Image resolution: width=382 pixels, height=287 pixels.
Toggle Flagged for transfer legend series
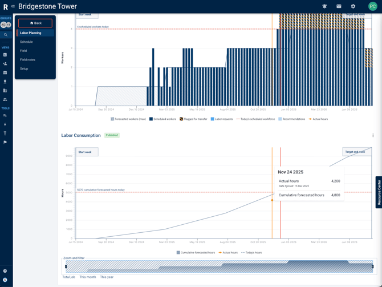(194, 119)
